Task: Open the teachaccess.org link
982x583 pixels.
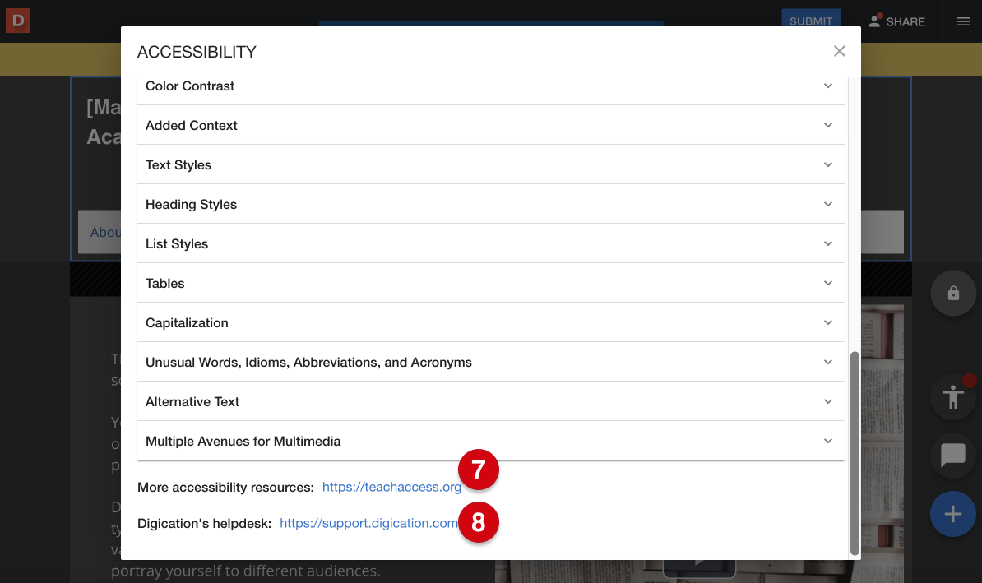Action: click(391, 487)
